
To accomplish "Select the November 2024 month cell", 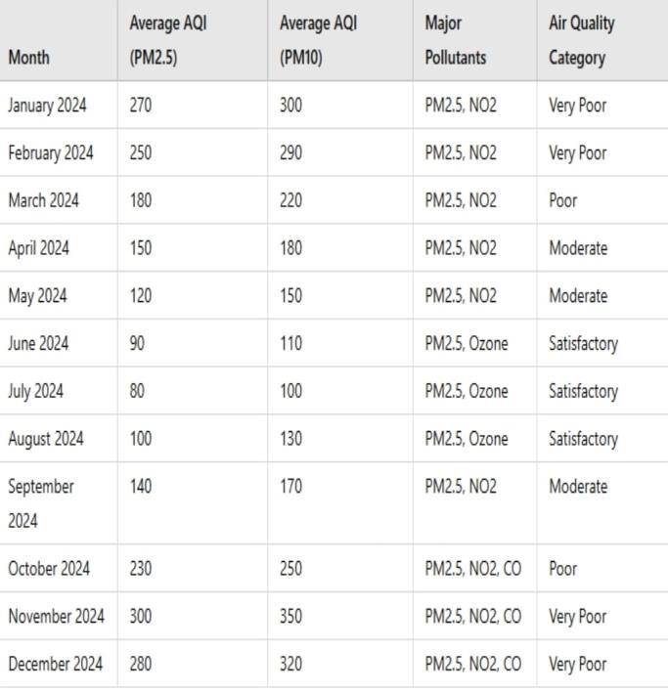I will [56, 617].
